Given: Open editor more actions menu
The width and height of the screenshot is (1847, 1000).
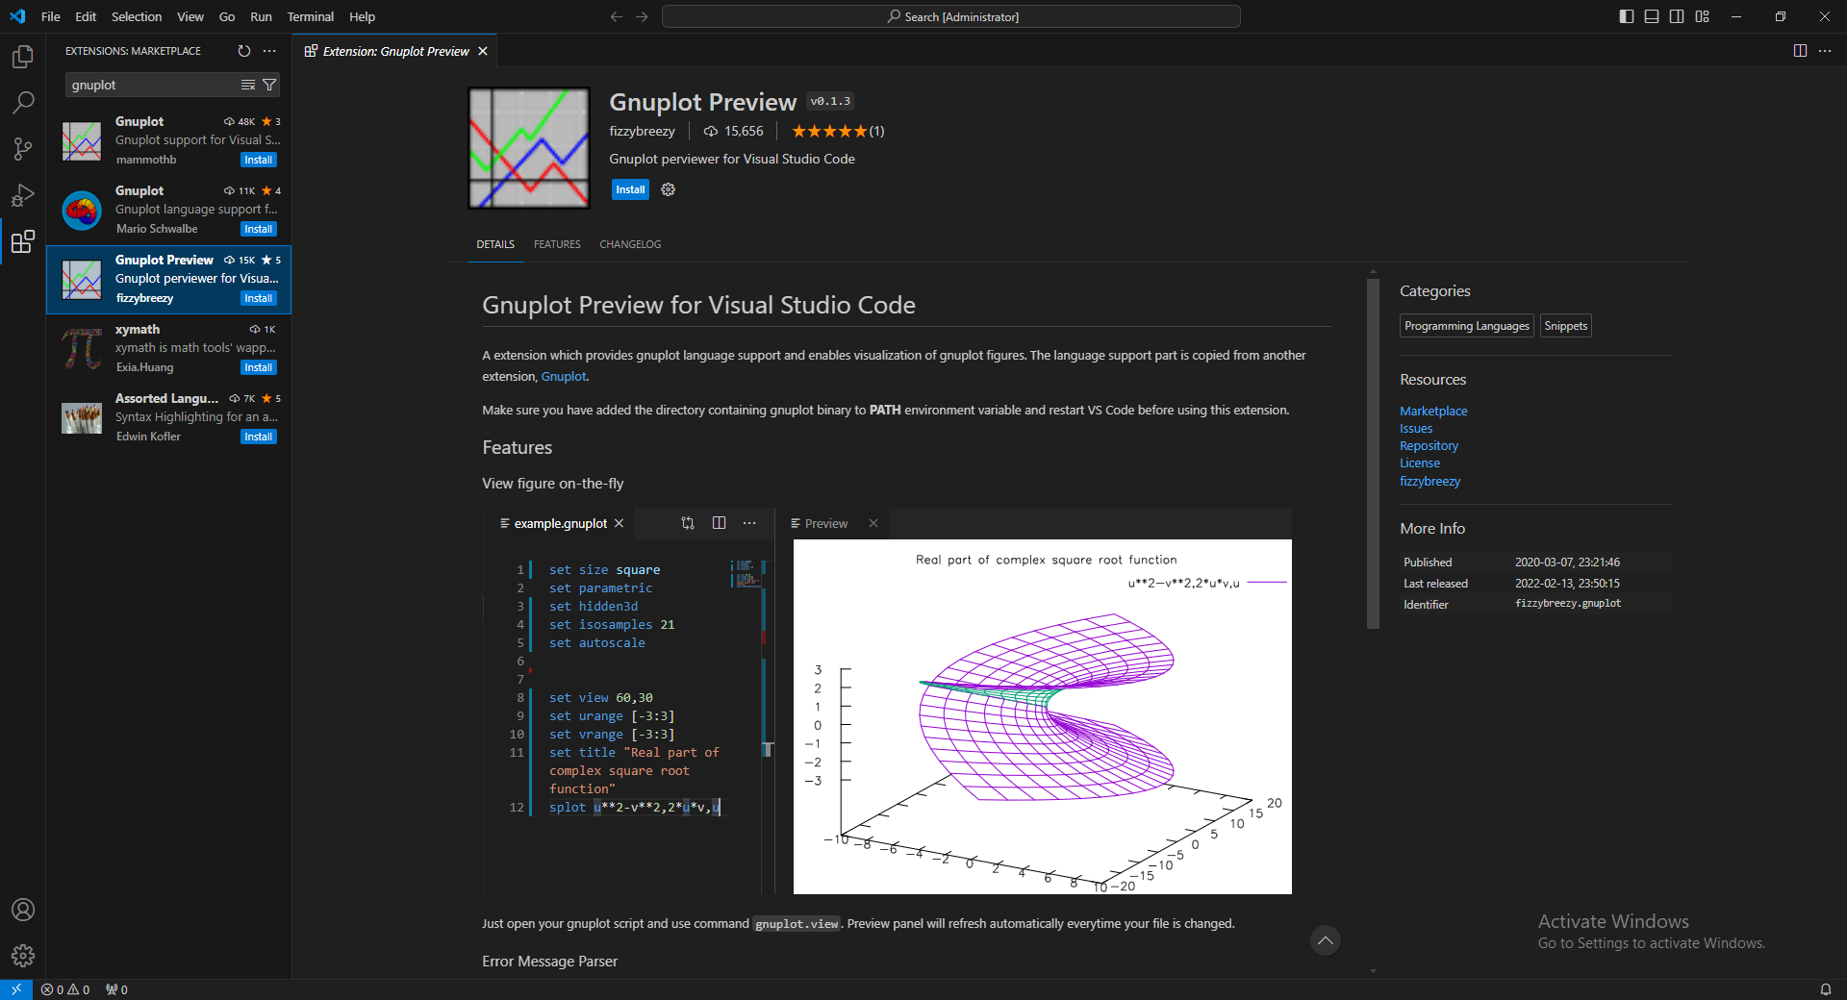Looking at the screenshot, I should (1825, 51).
